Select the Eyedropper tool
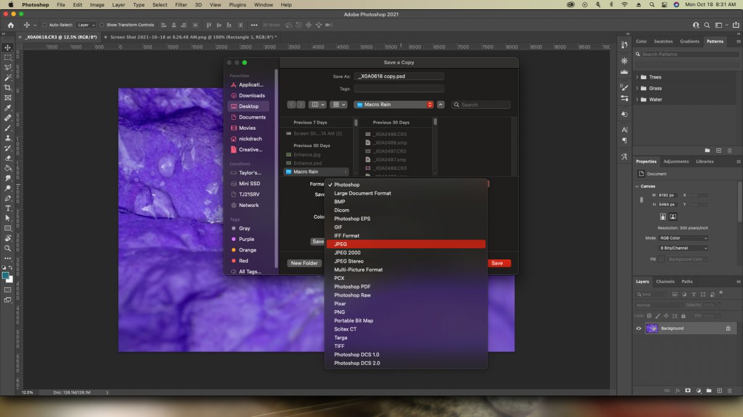Viewport: 743px width, 417px height. [8, 107]
